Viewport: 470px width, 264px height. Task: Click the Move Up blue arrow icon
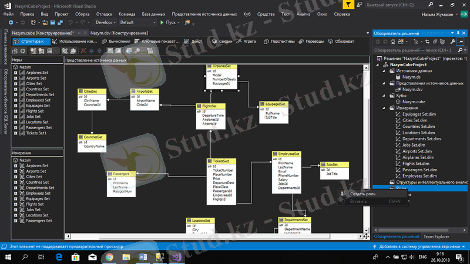92,51
